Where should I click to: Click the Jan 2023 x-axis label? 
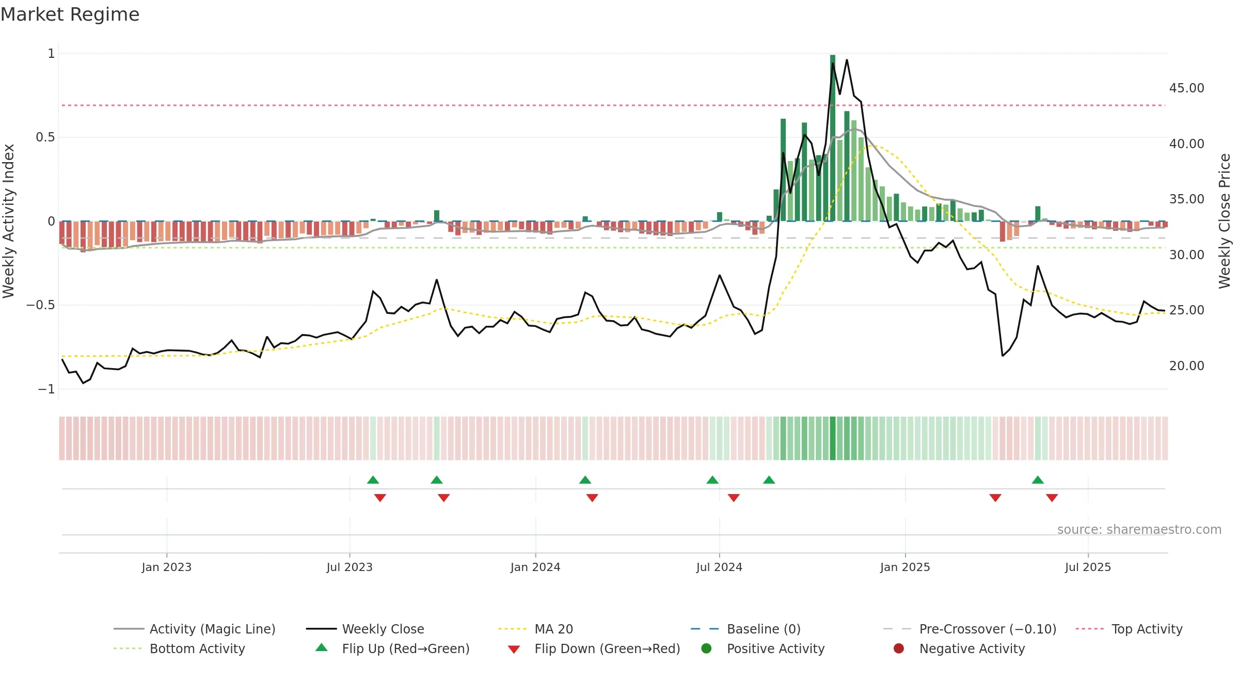(167, 567)
